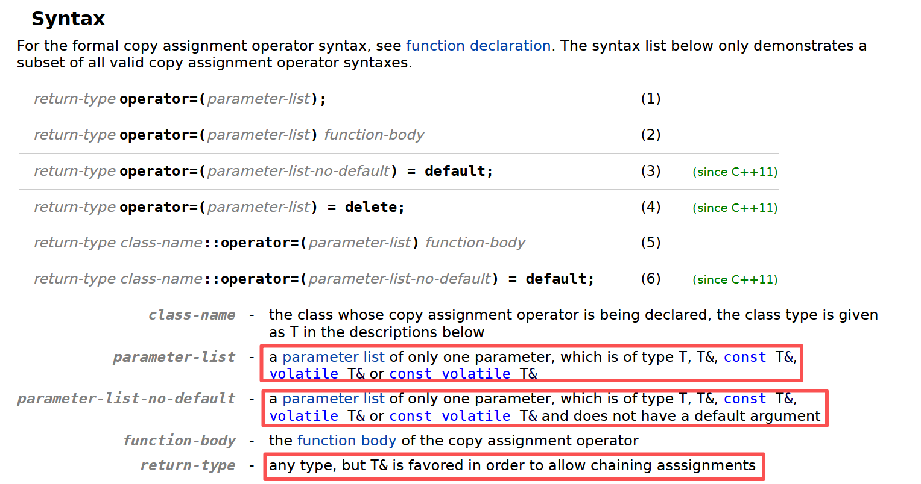
Task: Click the '= delete;' text in syntax row (4)
Action: click(x=366, y=207)
